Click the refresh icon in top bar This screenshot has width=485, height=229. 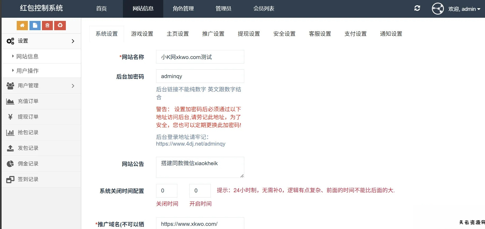417,8
